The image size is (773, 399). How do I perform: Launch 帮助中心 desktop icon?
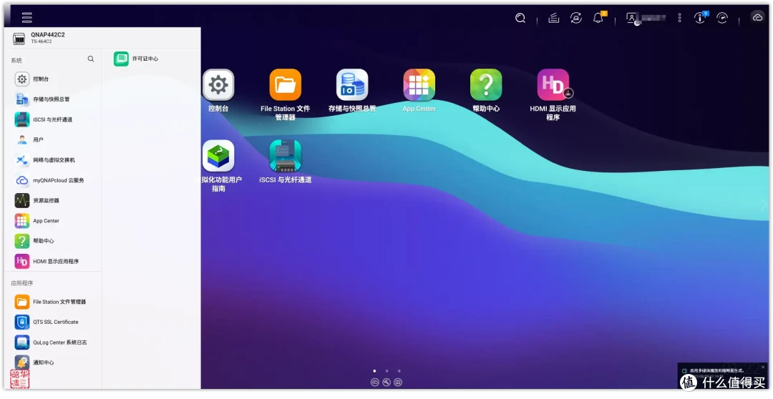(x=486, y=84)
